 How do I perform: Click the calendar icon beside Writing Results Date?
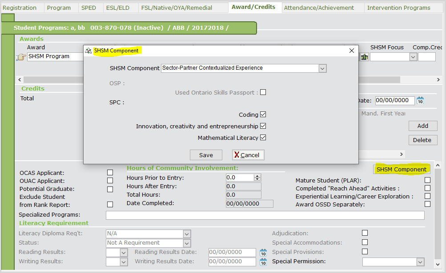(x=263, y=261)
